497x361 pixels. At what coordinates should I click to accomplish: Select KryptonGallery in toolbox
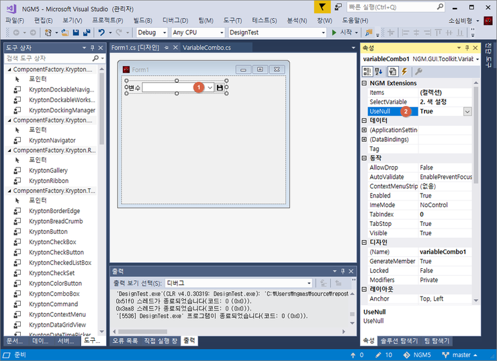(x=48, y=170)
